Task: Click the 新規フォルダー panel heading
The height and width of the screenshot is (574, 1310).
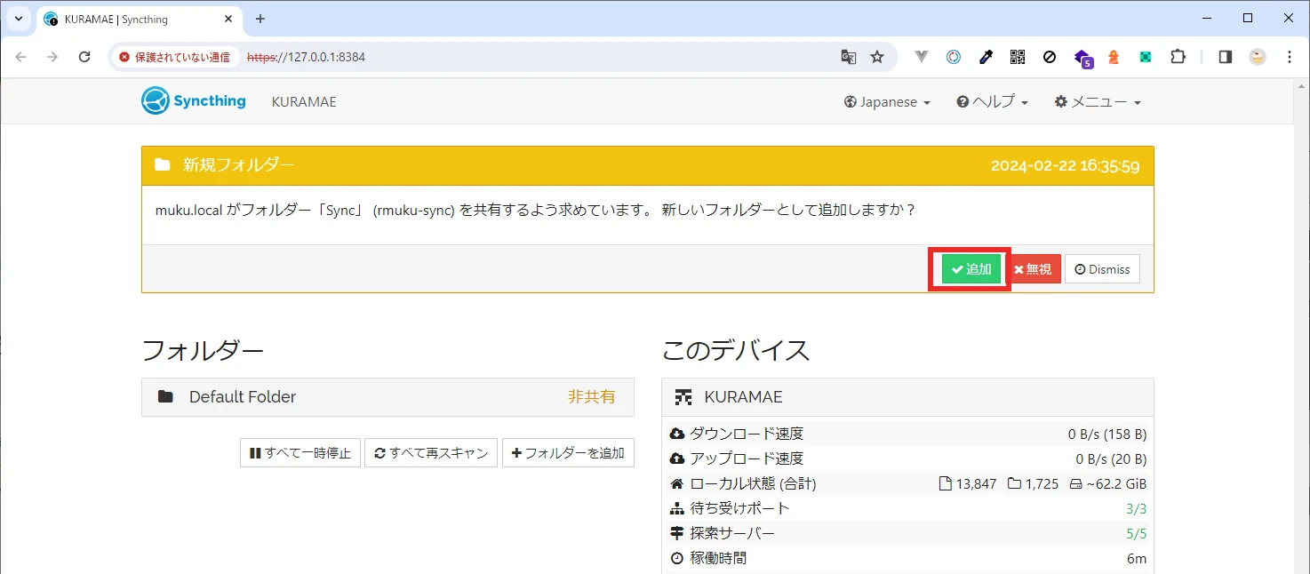Action: click(238, 165)
